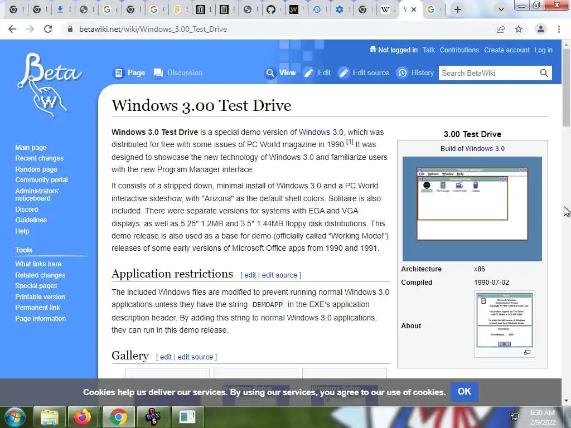Go back with the browser back arrow
This screenshot has height=428, width=571.
[12, 29]
